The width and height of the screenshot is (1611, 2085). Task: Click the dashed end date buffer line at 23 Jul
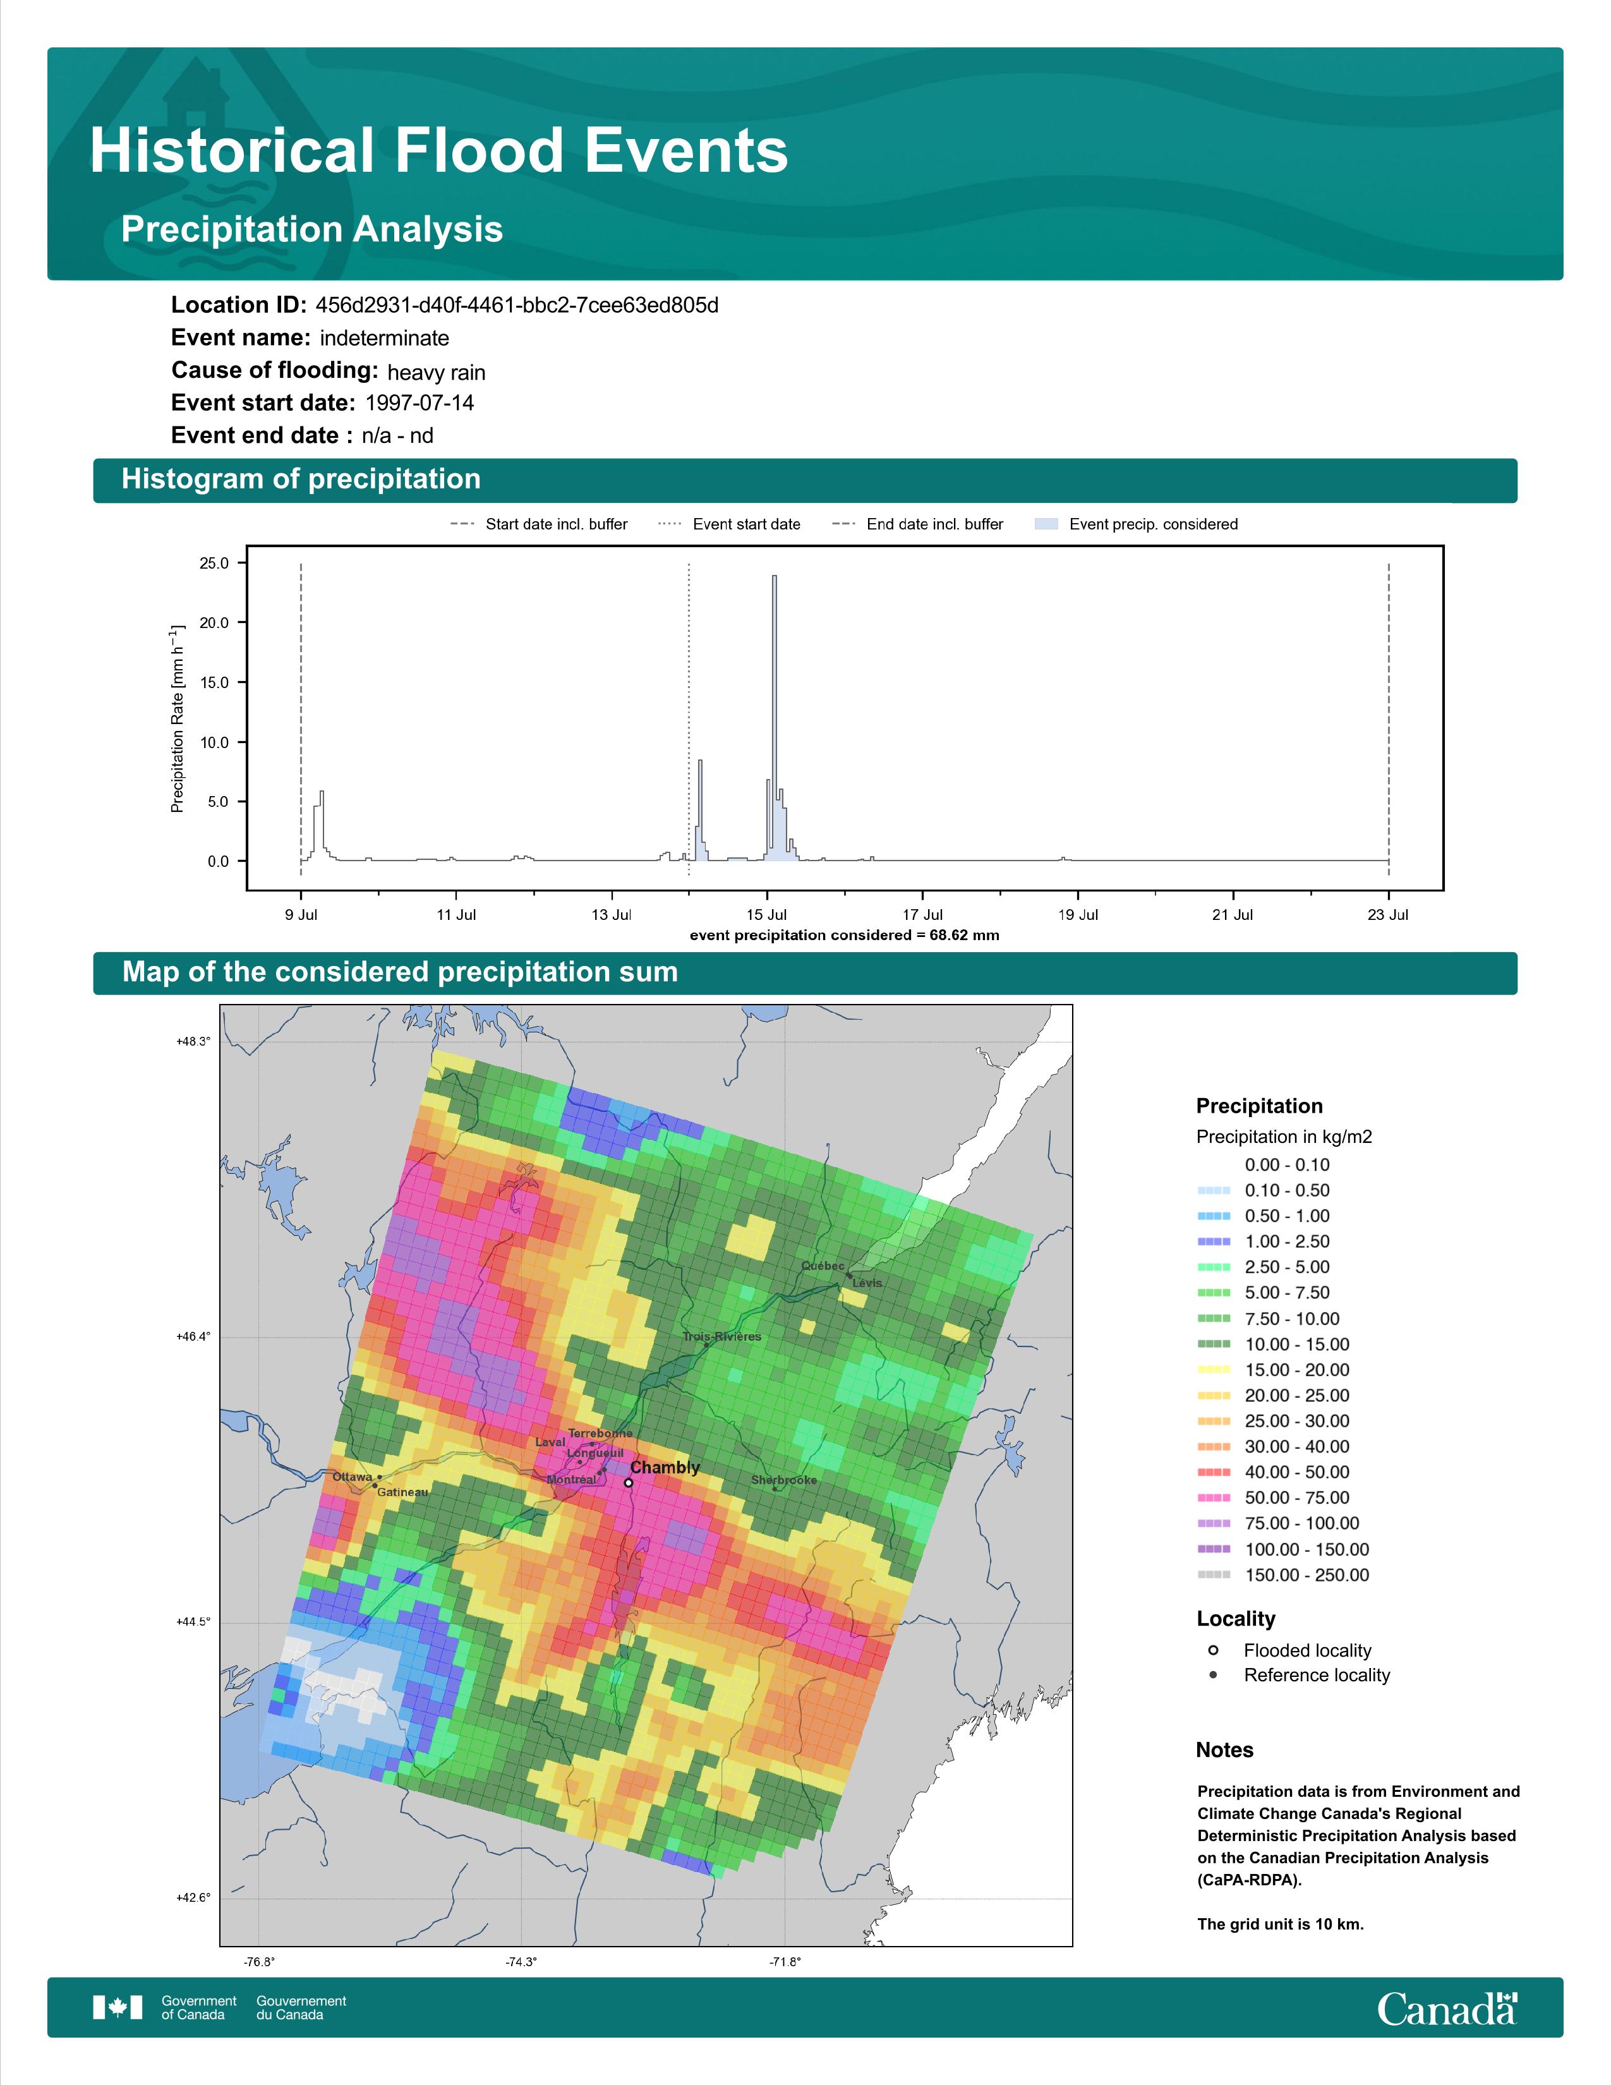[x=1388, y=718]
